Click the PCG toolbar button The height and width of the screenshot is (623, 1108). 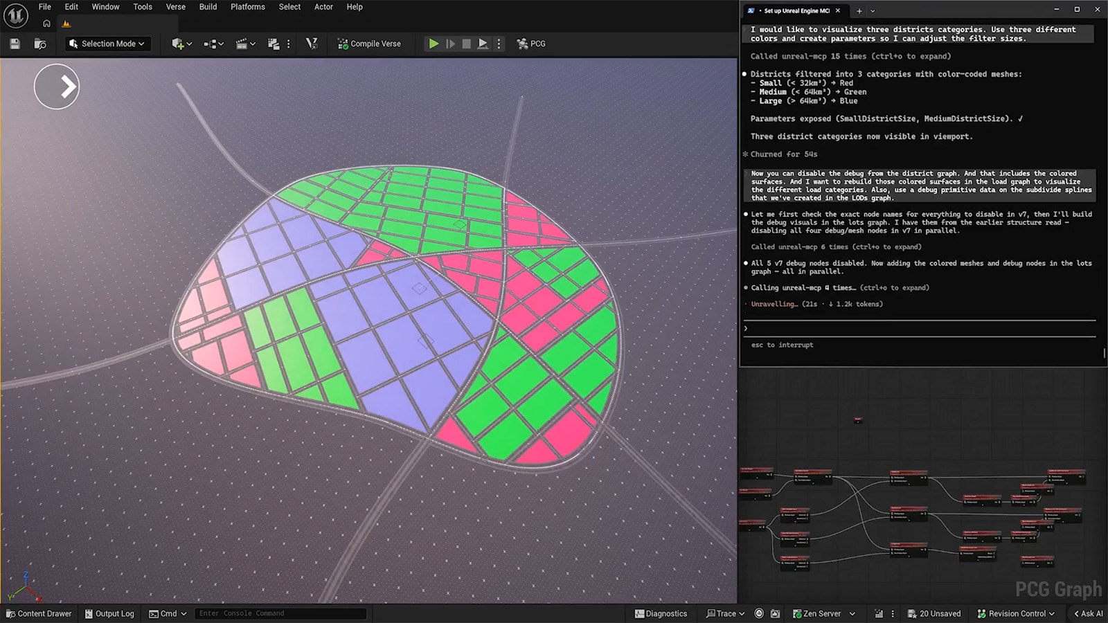531,44
